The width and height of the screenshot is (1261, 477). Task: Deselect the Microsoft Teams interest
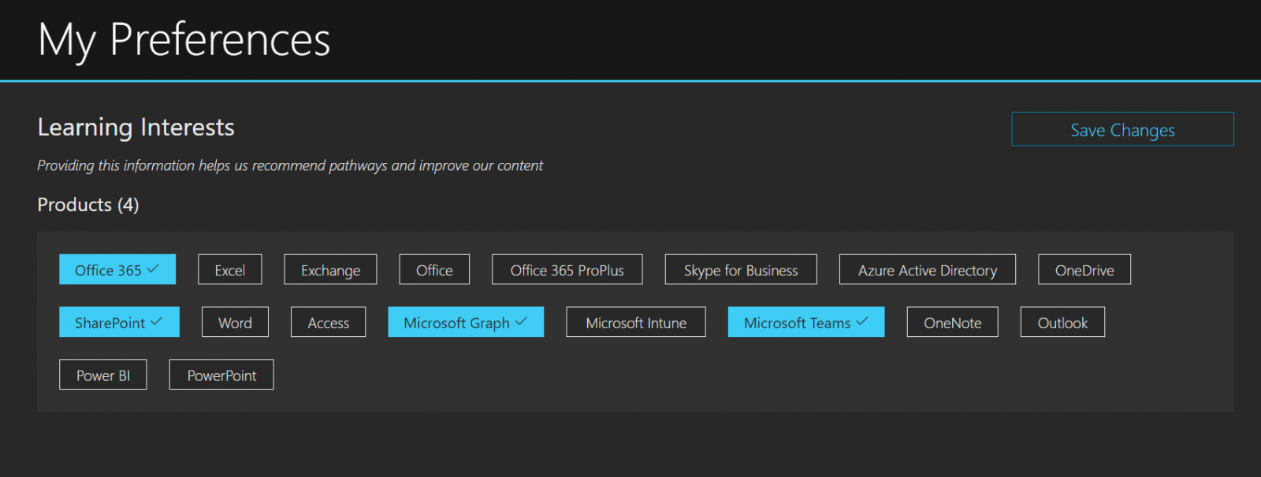pos(806,322)
